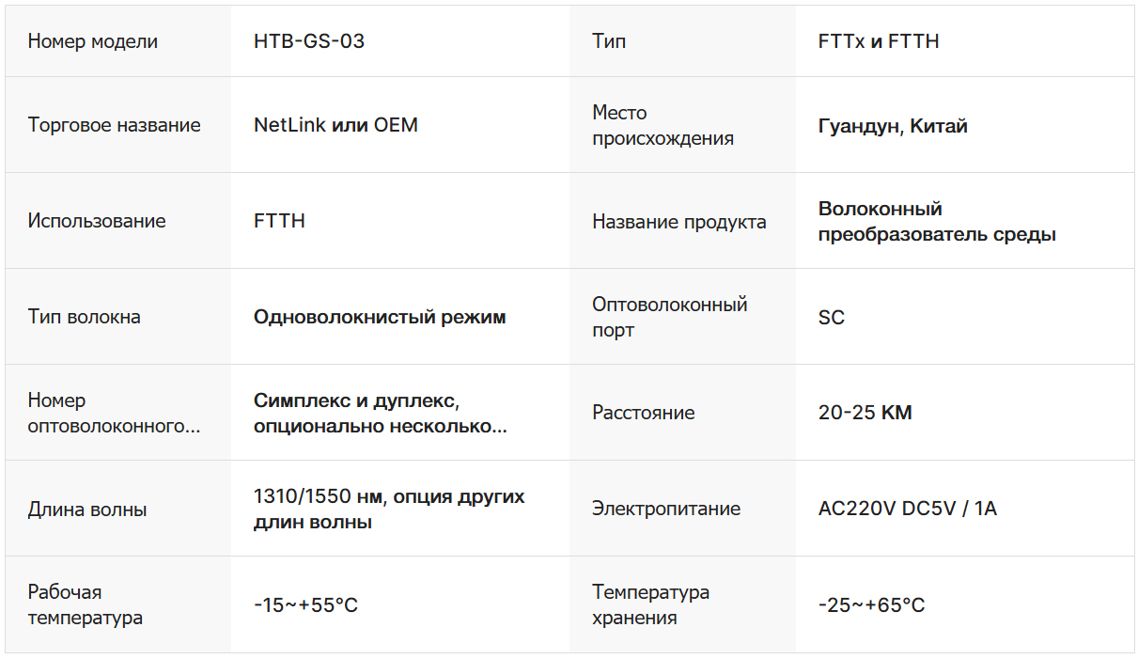
Task: Click the "AC220V DC5V / 1A" power value
Action: [x=908, y=509]
